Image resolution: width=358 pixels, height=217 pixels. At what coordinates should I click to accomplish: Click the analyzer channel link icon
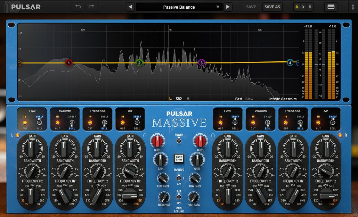click(179, 98)
